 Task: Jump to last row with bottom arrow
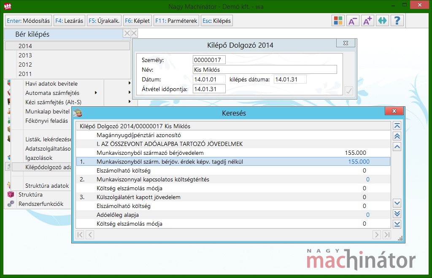pyautogui.click(x=397, y=224)
